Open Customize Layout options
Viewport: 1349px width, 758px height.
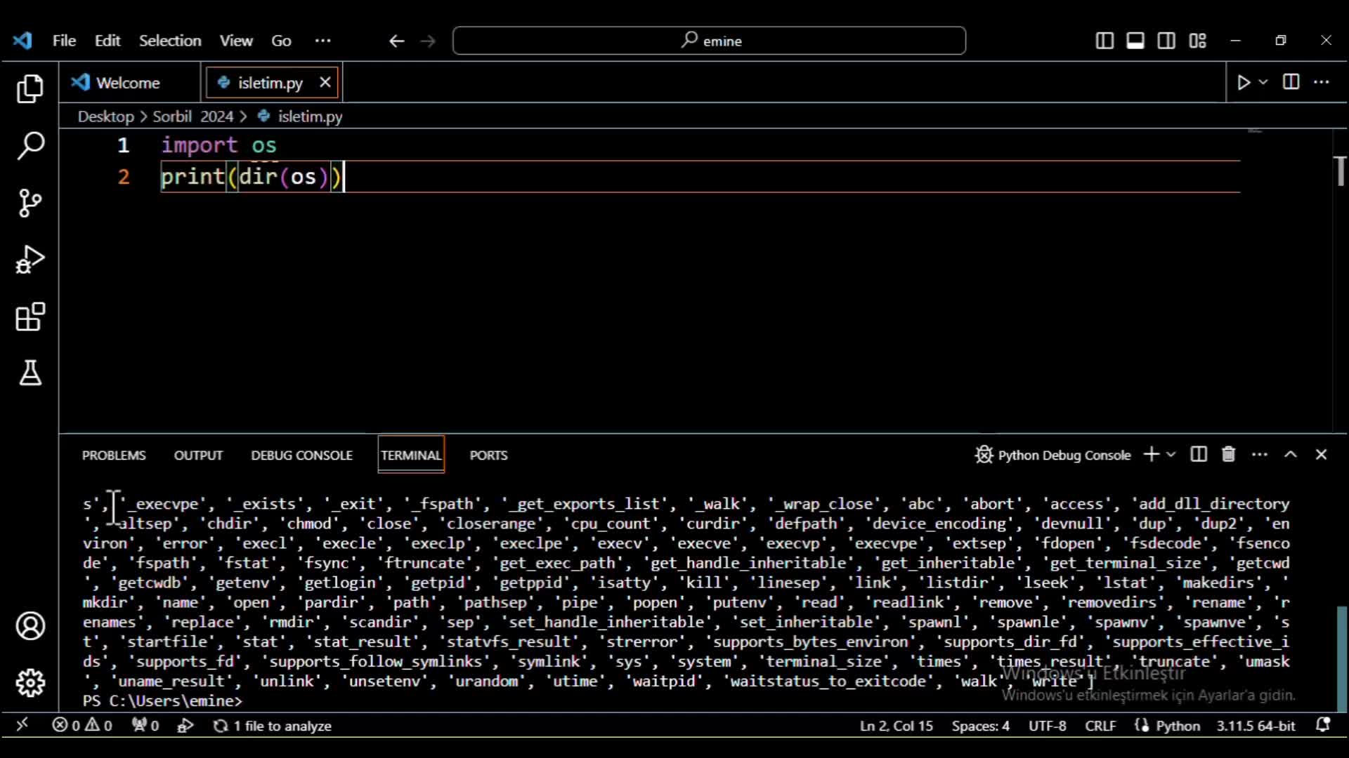click(x=1198, y=41)
